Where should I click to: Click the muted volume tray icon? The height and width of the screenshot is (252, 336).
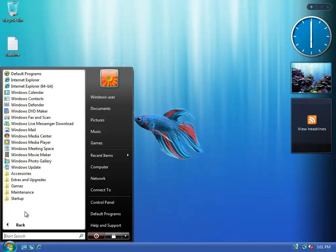click(x=311, y=247)
